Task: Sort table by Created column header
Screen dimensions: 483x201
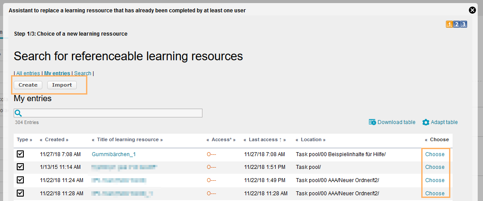Action: pyautogui.click(x=54, y=139)
